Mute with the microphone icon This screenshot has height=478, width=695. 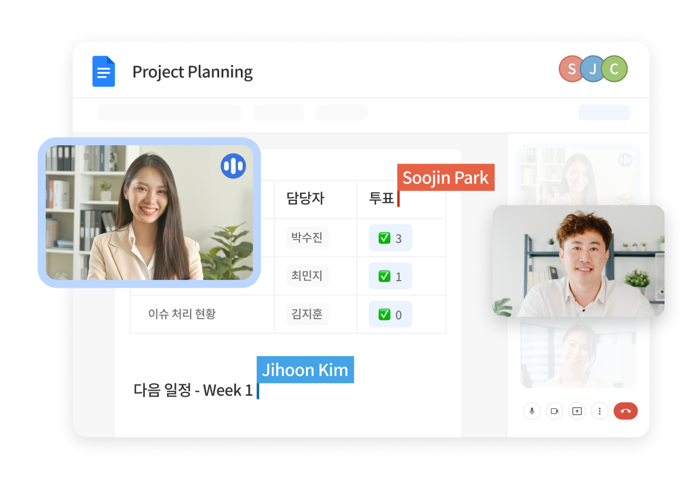(532, 411)
